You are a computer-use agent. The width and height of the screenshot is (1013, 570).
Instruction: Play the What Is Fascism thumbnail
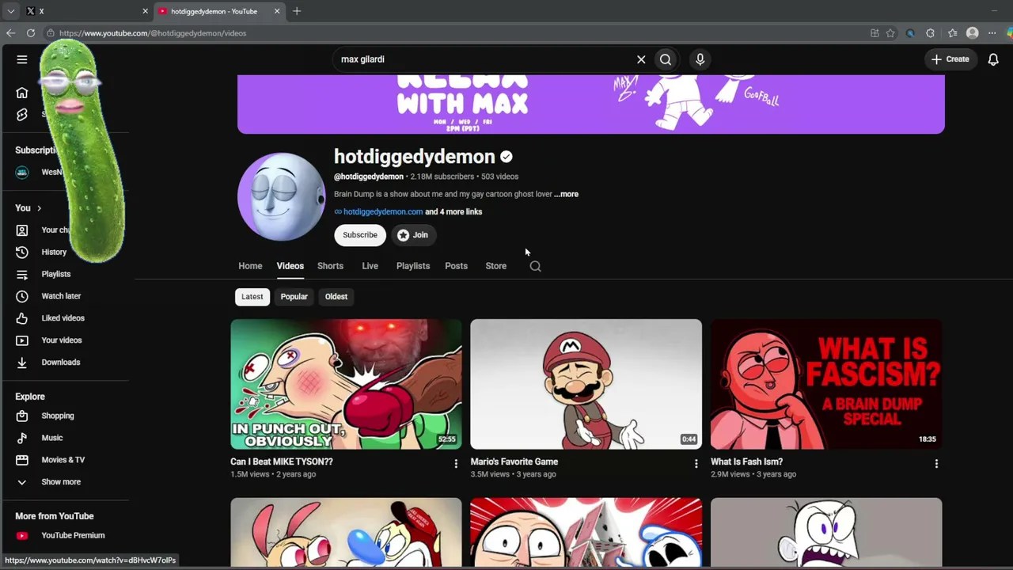coord(826,384)
